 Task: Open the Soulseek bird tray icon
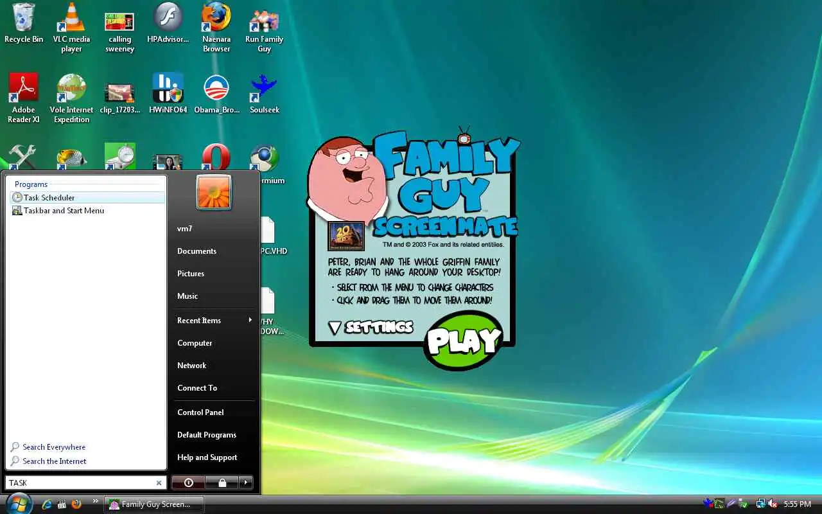708,504
